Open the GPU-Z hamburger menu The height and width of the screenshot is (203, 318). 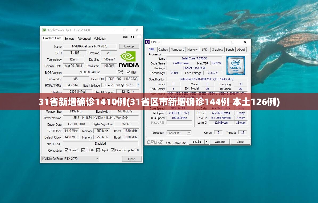[139, 37]
